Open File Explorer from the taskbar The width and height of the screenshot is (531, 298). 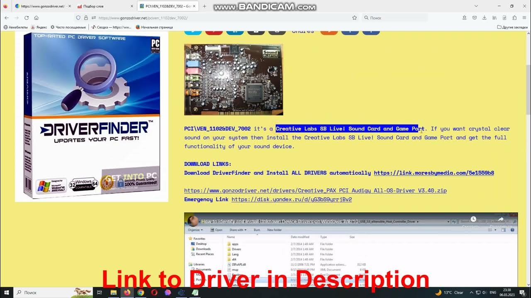pyautogui.click(x=113, y=292)
